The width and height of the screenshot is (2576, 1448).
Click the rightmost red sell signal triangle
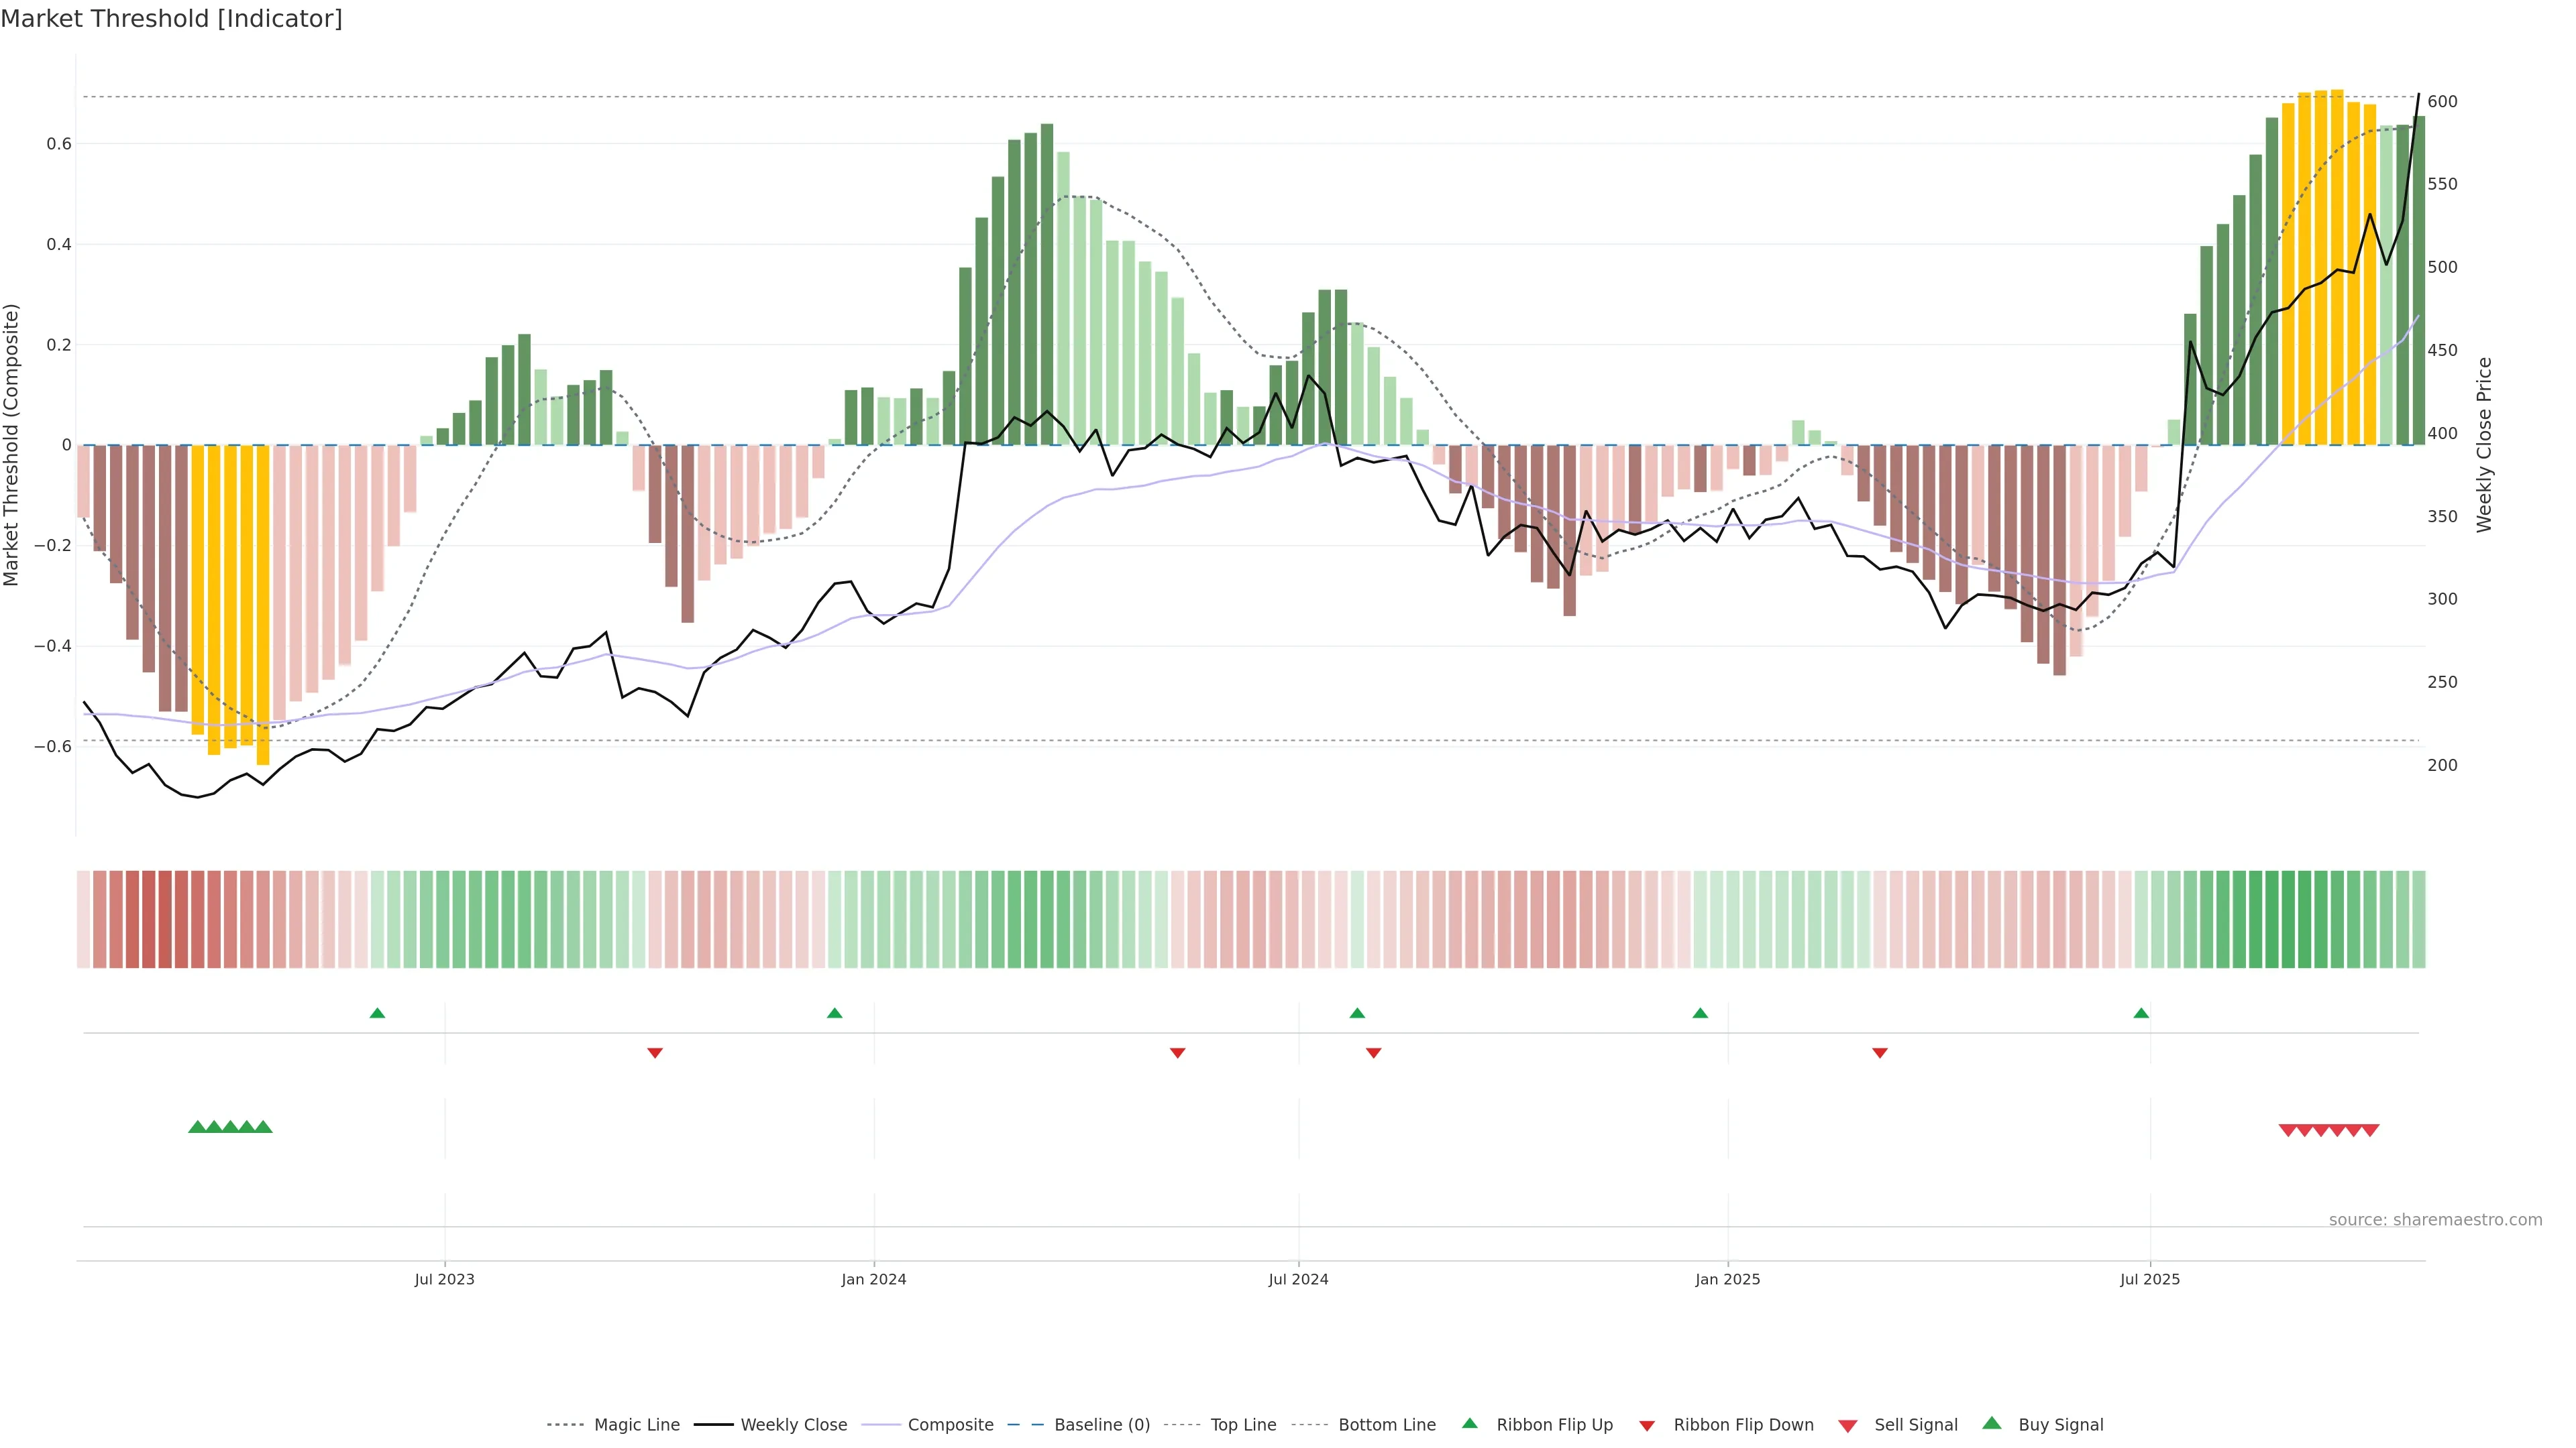click(2370, 1130)
